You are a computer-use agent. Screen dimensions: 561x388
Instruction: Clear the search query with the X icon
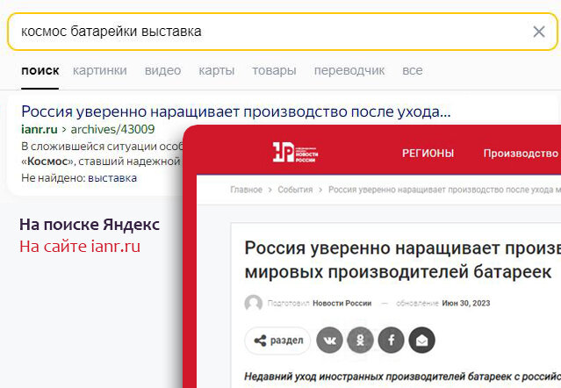tap(539, 32)
